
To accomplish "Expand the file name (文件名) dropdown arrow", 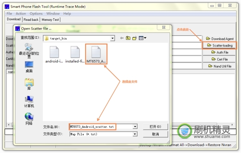I will tap(135, 127).
